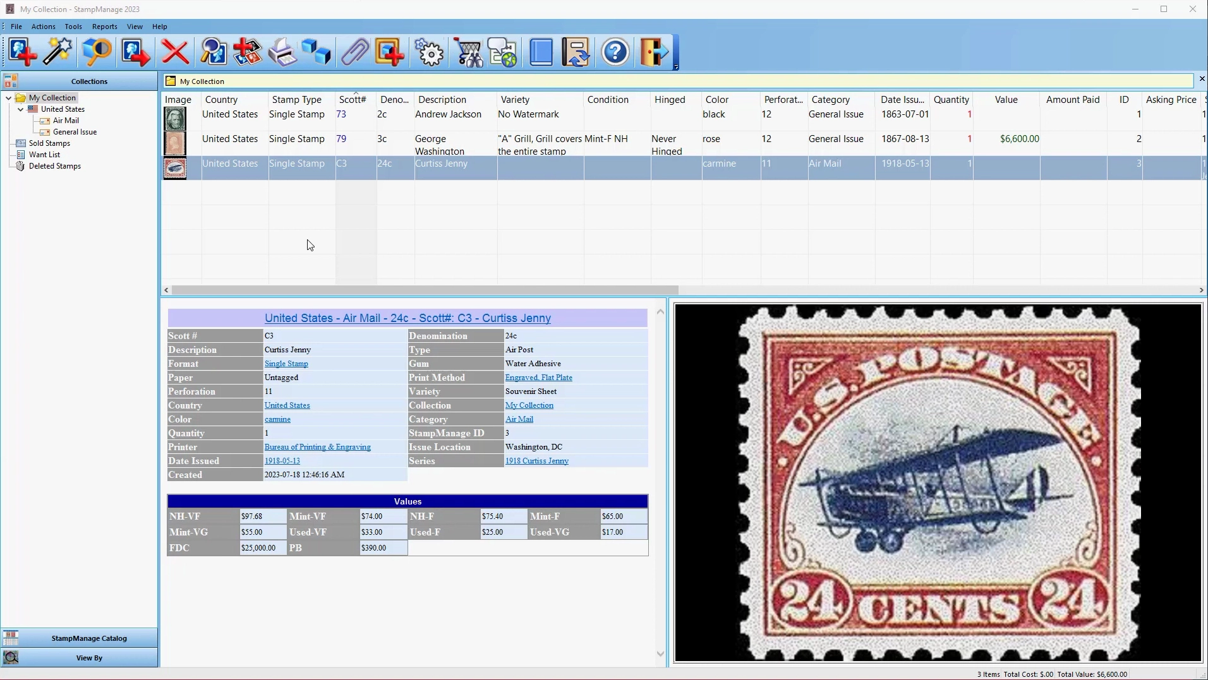Select the Air Mail collection entry
Viewport: 1208px width, 680px height.
[x=65, y=120]
